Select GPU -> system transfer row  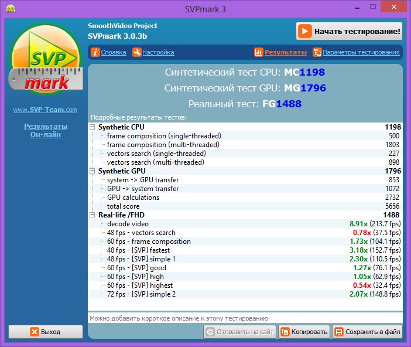(x=245, y=189)
